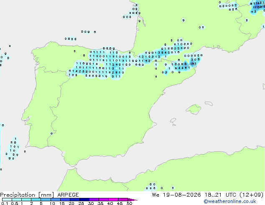265x205 pixels.
Task: Click the legend value '50'
Action: pyautogui.click(x=130, y=203)
